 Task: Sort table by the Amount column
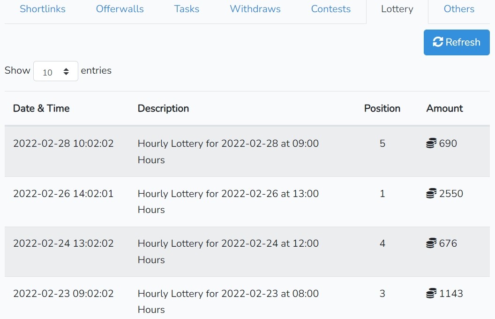tap(444, 108)
